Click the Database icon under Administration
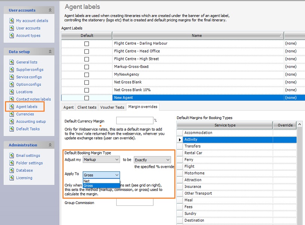 coord(12,171)
